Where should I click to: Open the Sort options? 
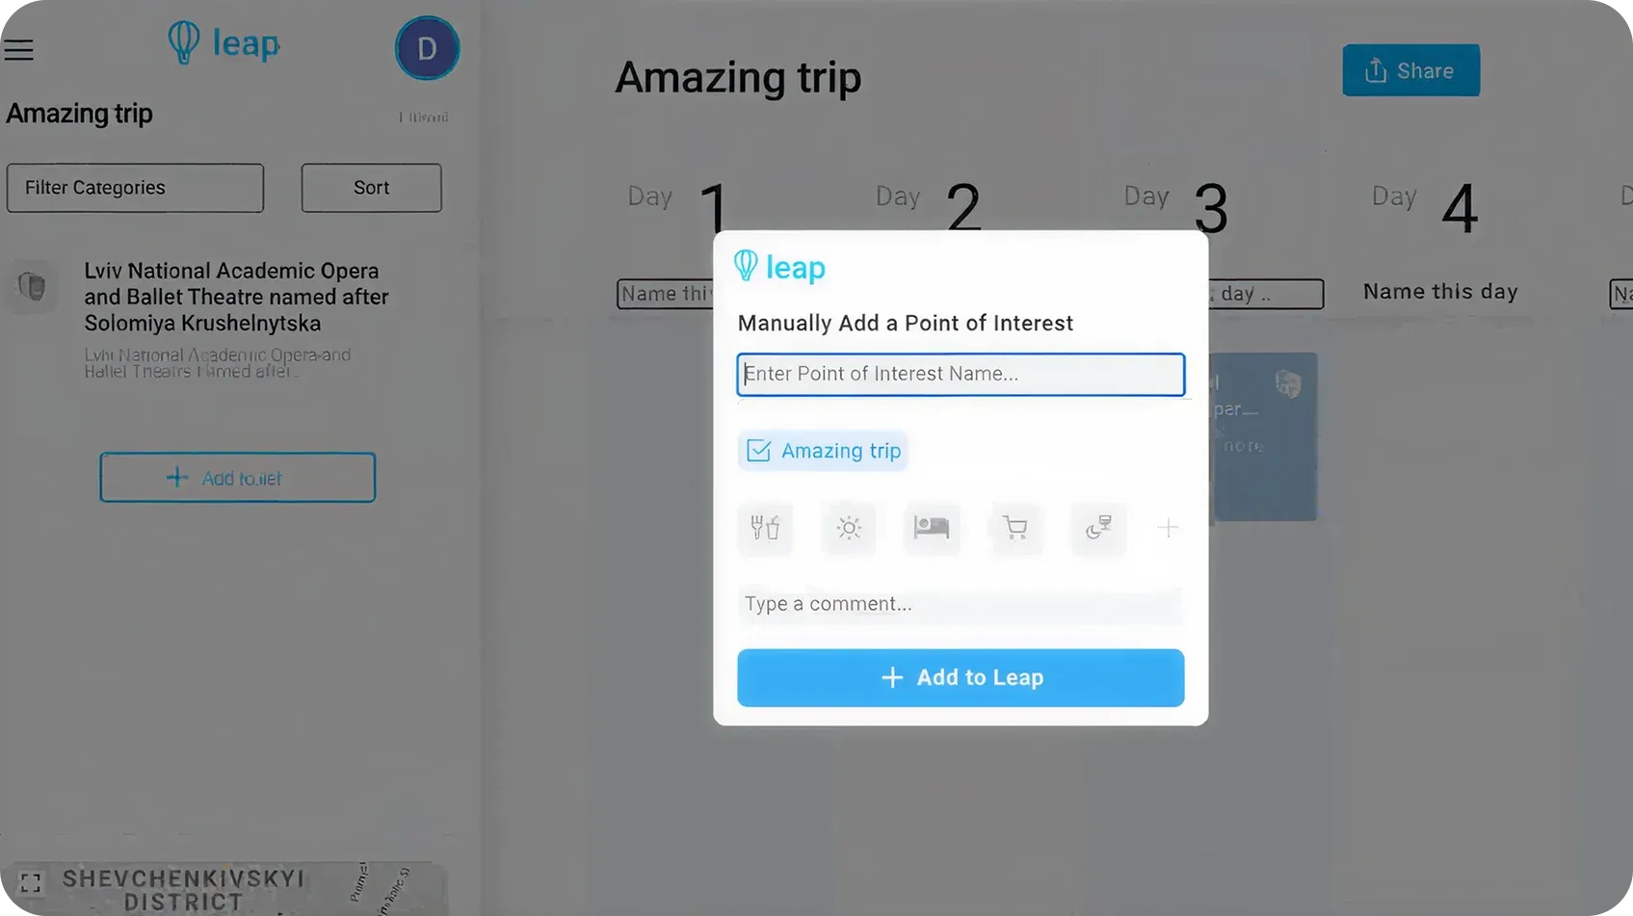(371, 188)
